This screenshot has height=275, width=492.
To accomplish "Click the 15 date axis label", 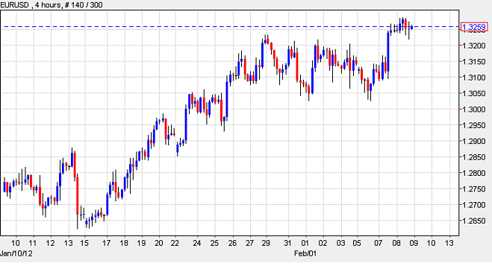I will coord(84,243).
